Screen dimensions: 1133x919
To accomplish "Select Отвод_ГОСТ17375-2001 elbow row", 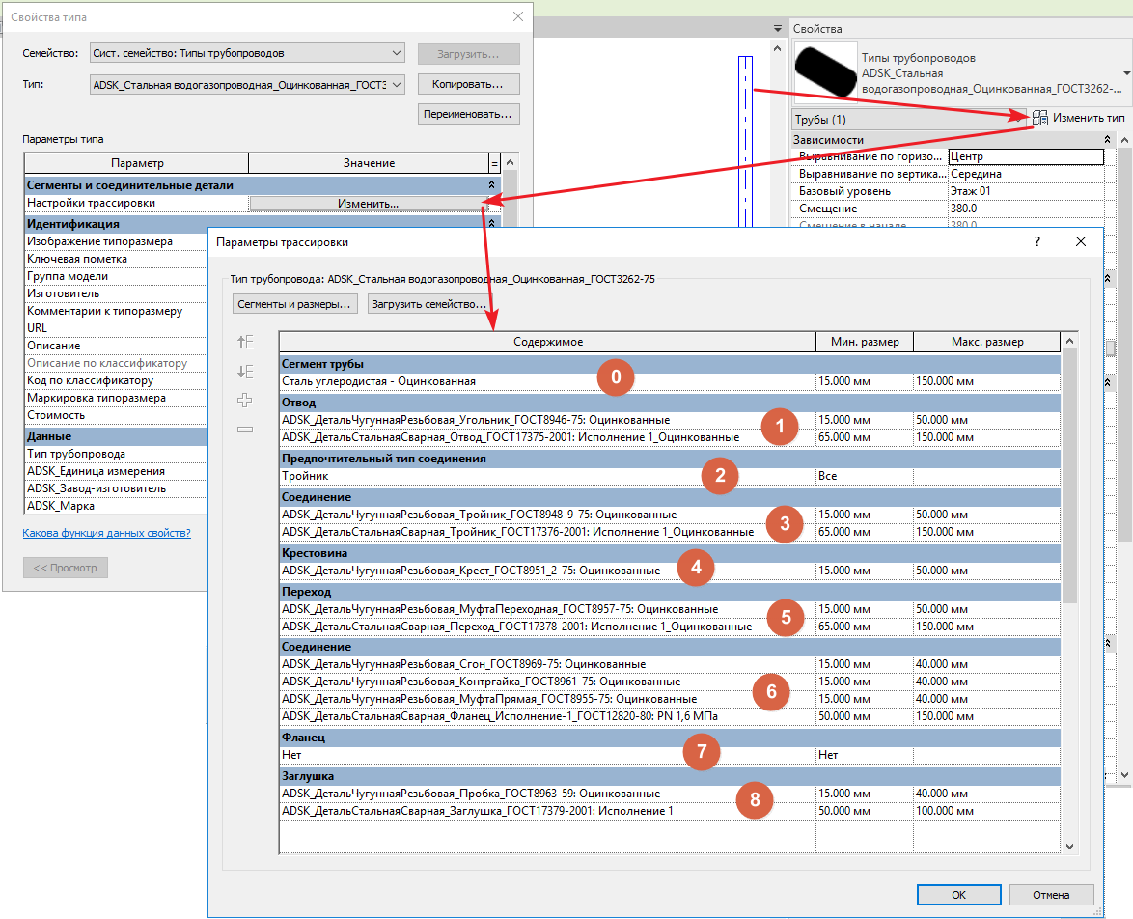I will [x=670, y=437].
